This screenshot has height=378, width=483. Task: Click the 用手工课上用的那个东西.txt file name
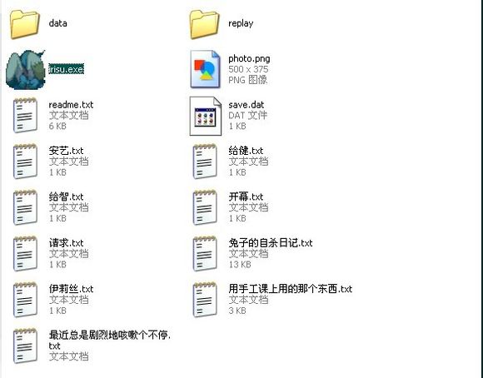(x=290, y=289)
